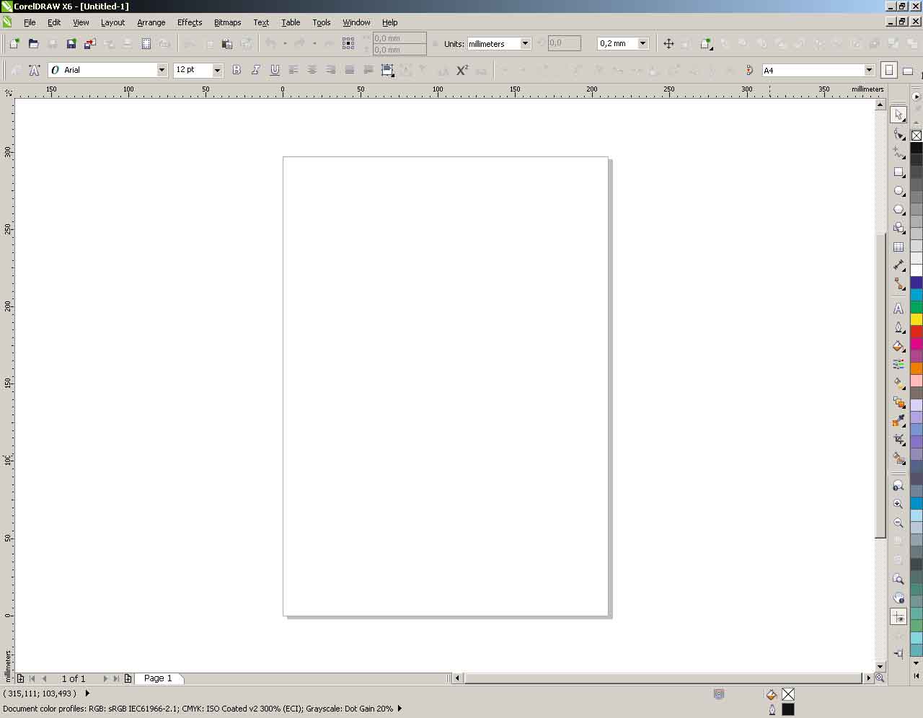Expand the Units millimeters dropdown
Screen dimensions: 923x718
(525, 44)
